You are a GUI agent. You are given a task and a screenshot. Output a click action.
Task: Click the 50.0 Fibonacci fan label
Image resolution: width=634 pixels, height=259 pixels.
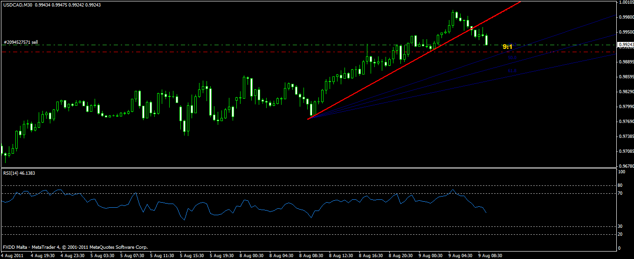click(512, 58)
